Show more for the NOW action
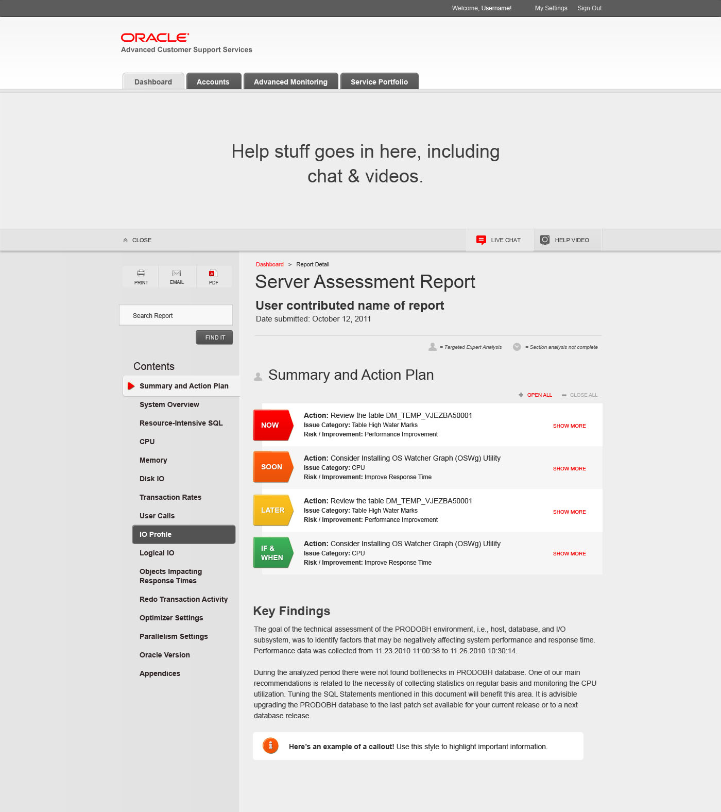This screenshot has width=721, height=812. click(x=569, y=426)
